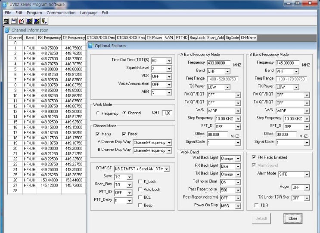Click the Optional Features title icon

click(x=90, y=46)
